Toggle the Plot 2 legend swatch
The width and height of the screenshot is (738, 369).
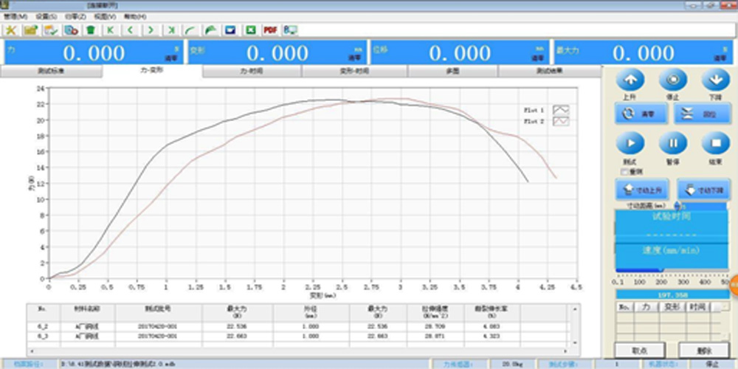(561, 121)
